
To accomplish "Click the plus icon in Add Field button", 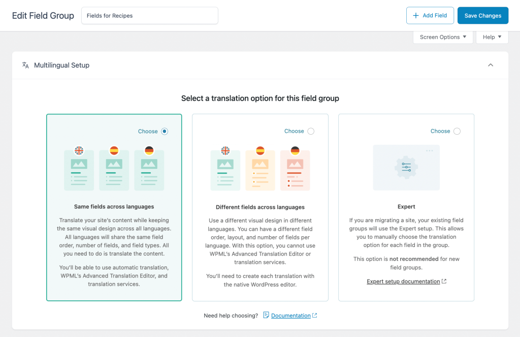I will [x=415, y=16].
